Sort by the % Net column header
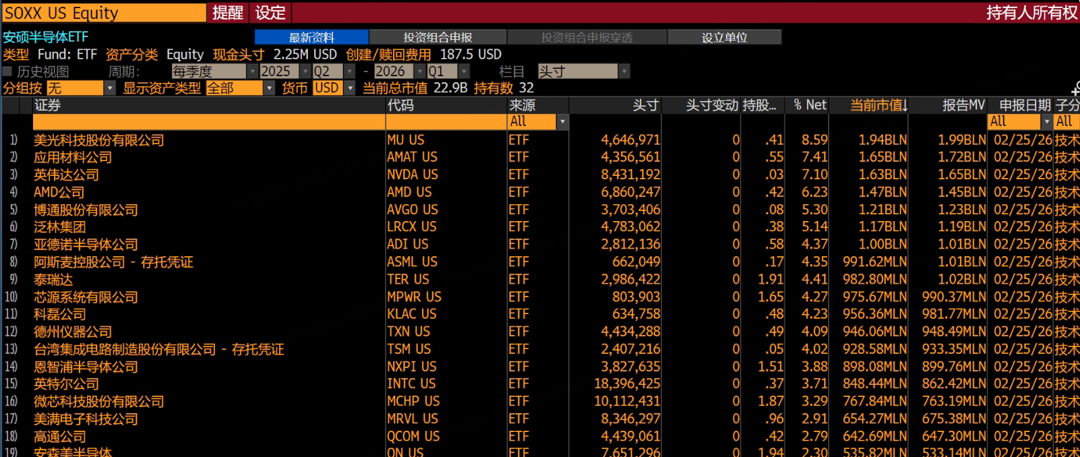Screen dimensions: 1080x457 [807, 105]
